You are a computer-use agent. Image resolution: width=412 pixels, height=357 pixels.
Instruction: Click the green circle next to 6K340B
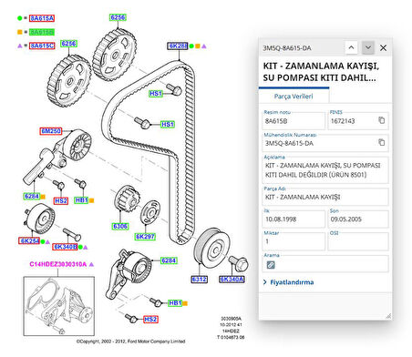80,247
